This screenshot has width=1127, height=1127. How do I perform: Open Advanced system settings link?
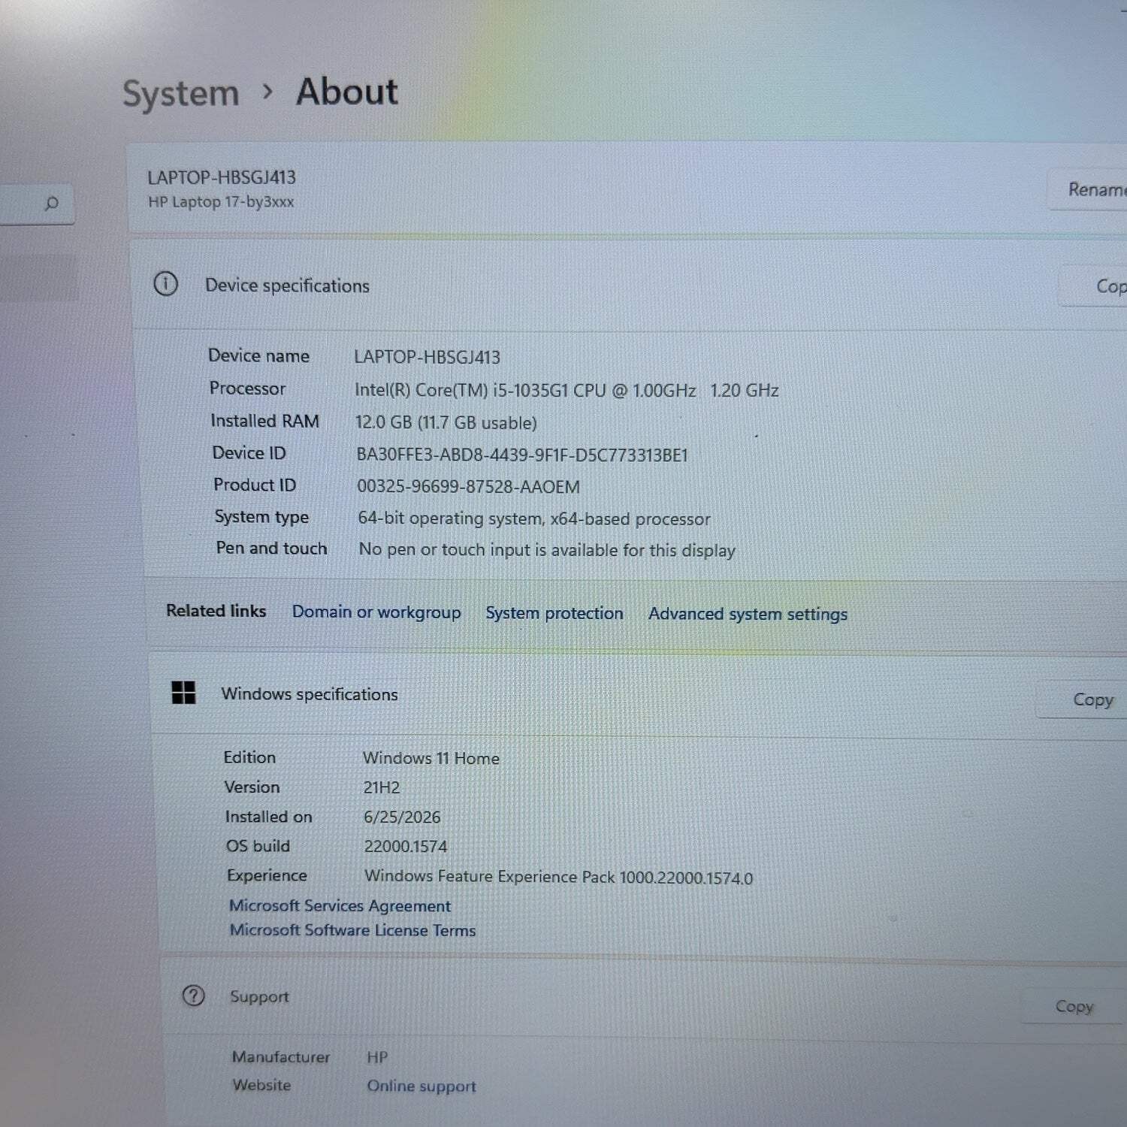[748, 614]
